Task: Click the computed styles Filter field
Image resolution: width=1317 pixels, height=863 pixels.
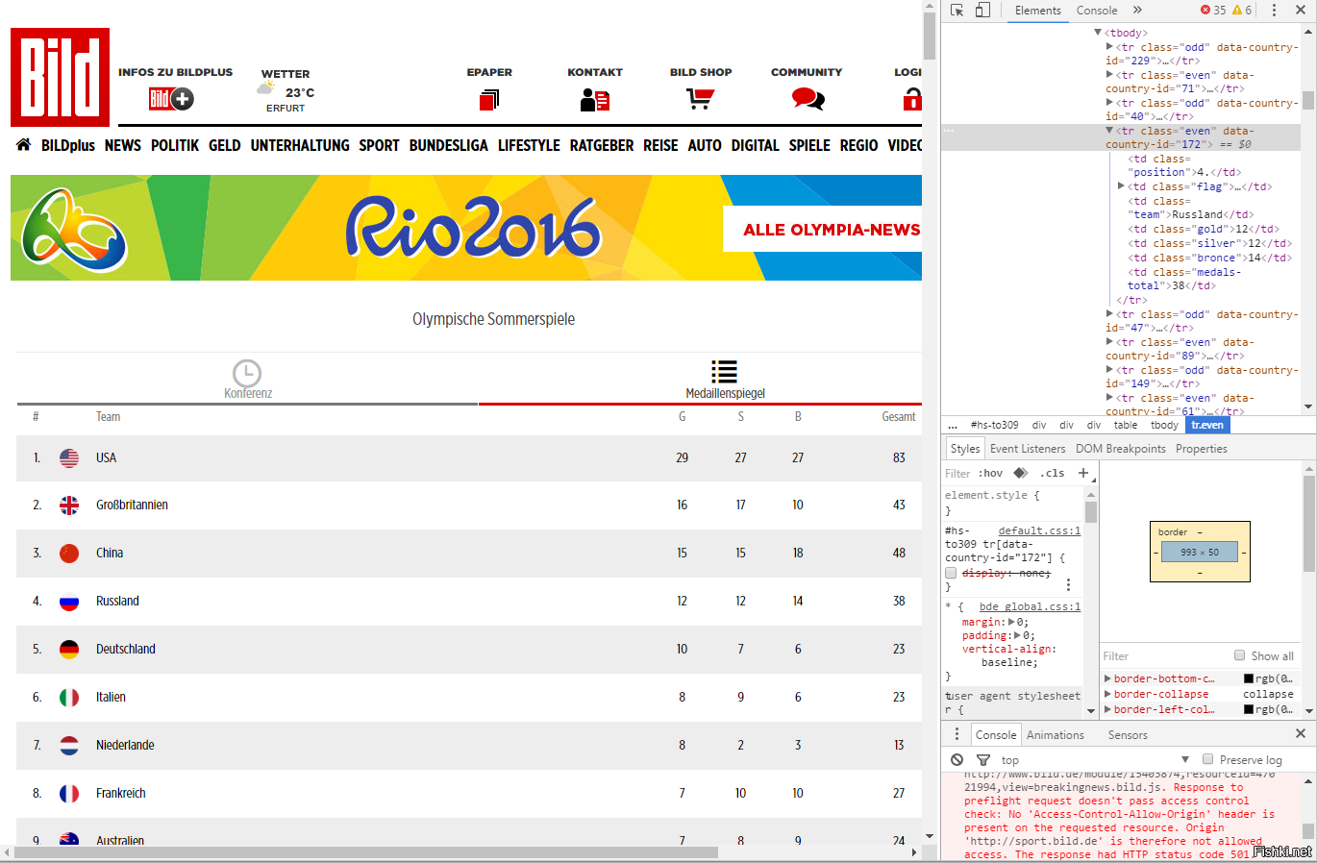Action: pyautogui.click(x=1165, y=655)
